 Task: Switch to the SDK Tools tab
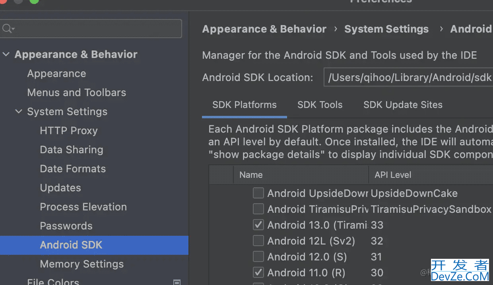tap(320, 105)
